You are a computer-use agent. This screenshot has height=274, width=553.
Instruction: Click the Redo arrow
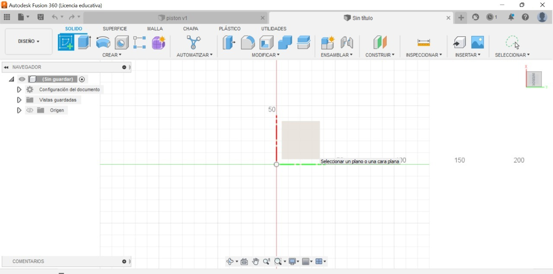(x=72, y=17)
